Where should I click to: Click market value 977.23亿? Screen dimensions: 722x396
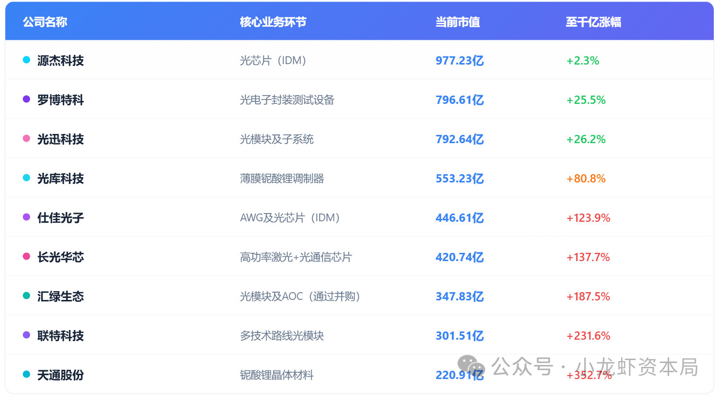tap(459, 61)
